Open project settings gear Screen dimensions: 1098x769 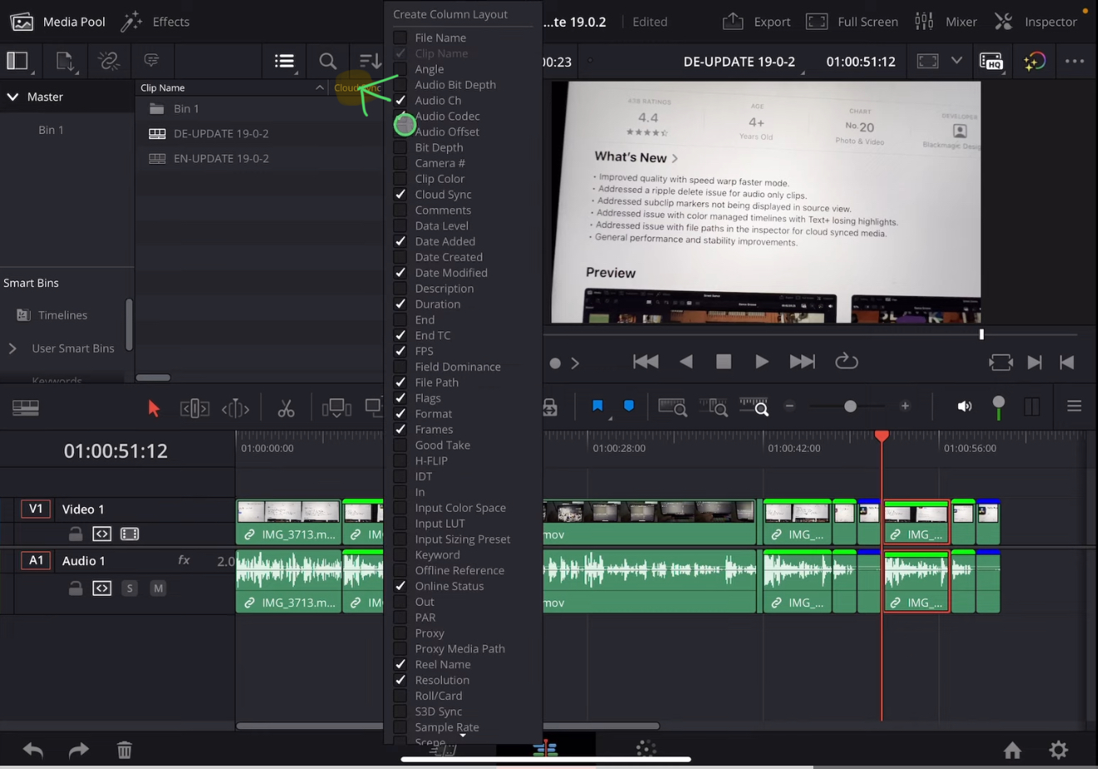click(x=1058, y=750)
